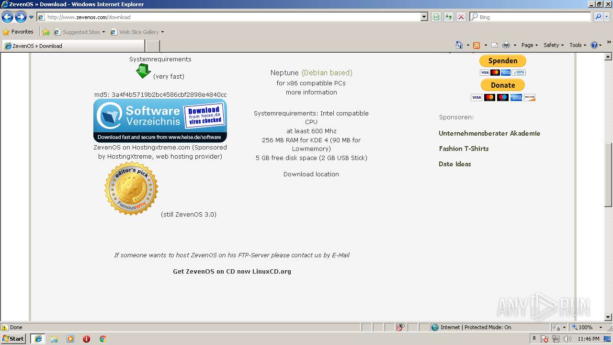Open the Windows Start menu
This screenshot has width=613, height=345.
[13, 339]
